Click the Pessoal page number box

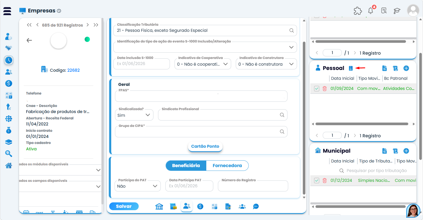click(x=332, y=136)
